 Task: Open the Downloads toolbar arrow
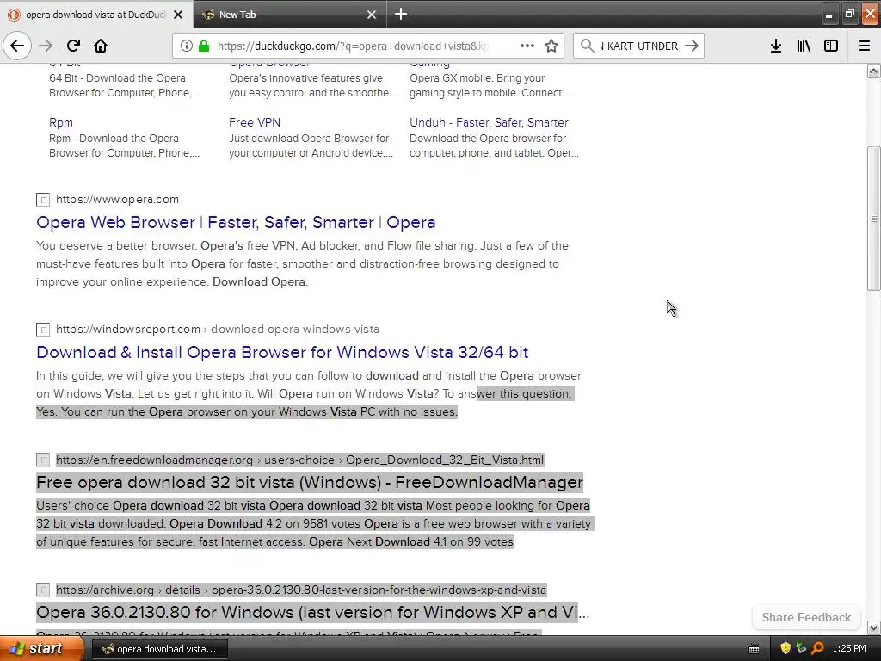pos(776,46)
